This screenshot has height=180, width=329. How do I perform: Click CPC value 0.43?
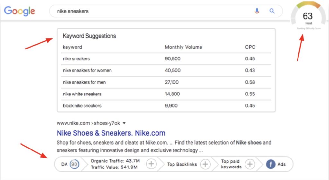point(250,70)
